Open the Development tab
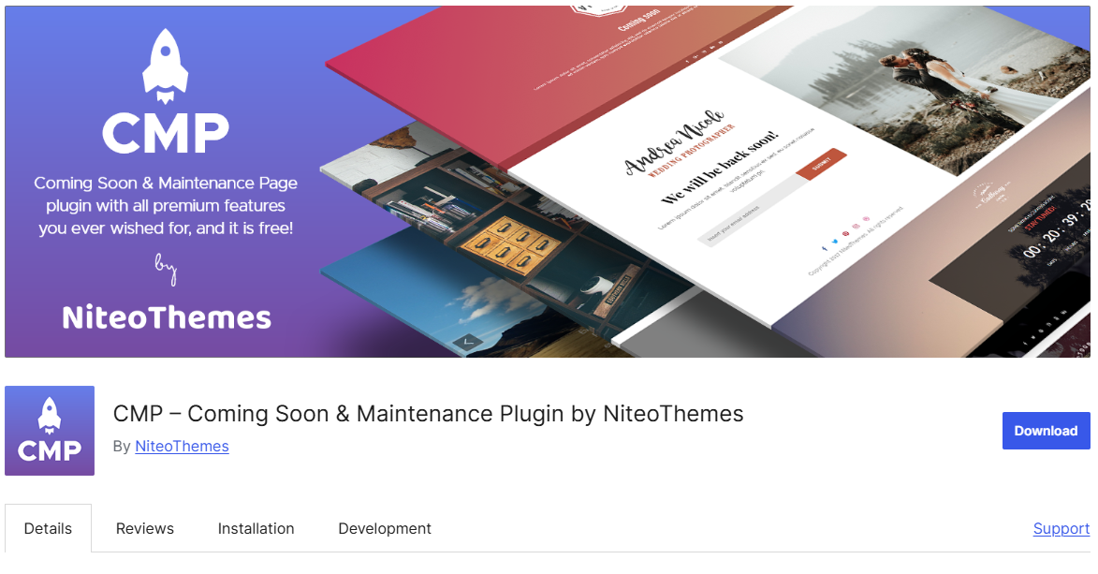Screen dimensions: 1098x574 [385, 528]
